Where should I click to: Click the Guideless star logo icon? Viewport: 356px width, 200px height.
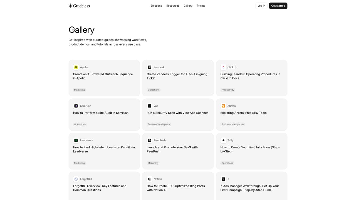71,6
